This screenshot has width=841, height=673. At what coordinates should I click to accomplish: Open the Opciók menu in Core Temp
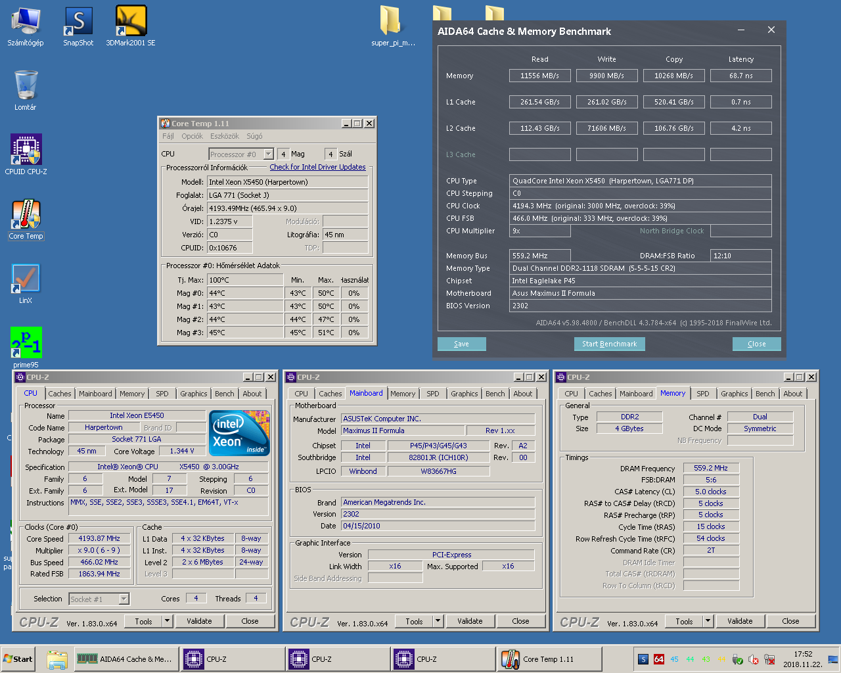click(193, 136)
